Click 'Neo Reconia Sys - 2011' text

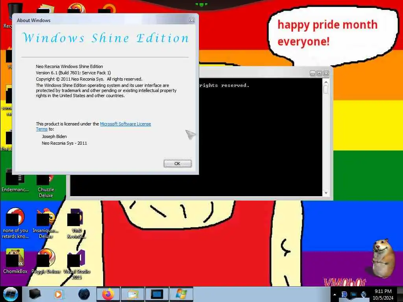(x=64, y=143)
